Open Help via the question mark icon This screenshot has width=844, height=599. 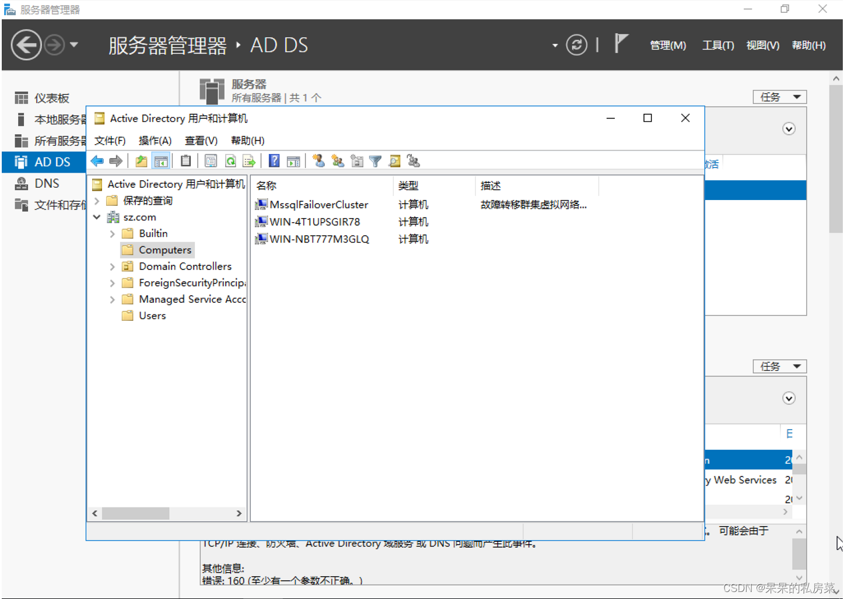(274, 161)
